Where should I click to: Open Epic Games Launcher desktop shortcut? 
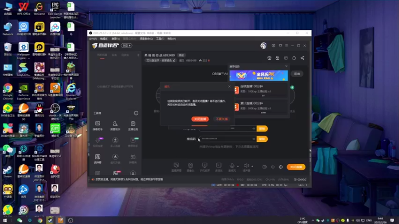(55, 10)
